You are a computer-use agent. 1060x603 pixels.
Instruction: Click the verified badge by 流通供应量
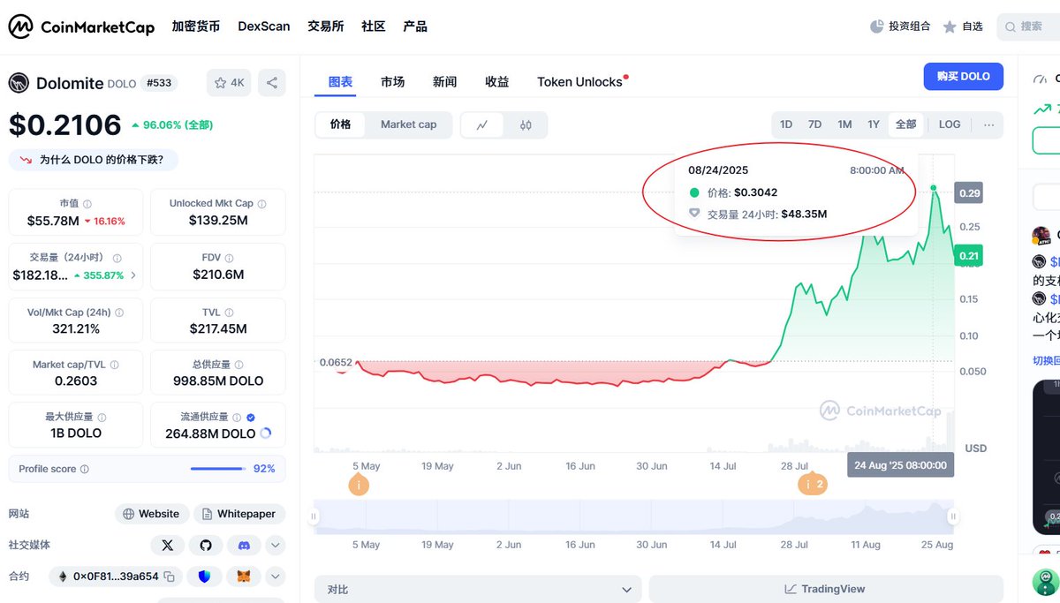[x=251, y=417]
